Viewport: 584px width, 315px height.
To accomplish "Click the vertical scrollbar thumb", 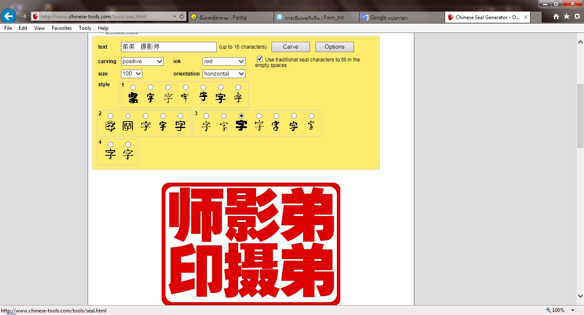I will coord(580,116).
